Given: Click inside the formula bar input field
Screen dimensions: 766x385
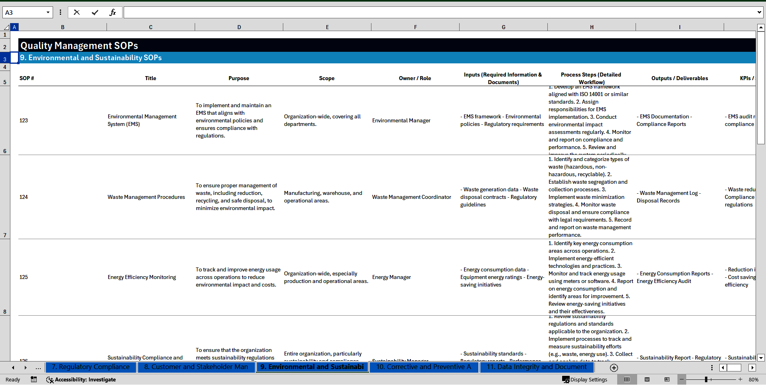Looking at the screenshot, I should [439, 12].
